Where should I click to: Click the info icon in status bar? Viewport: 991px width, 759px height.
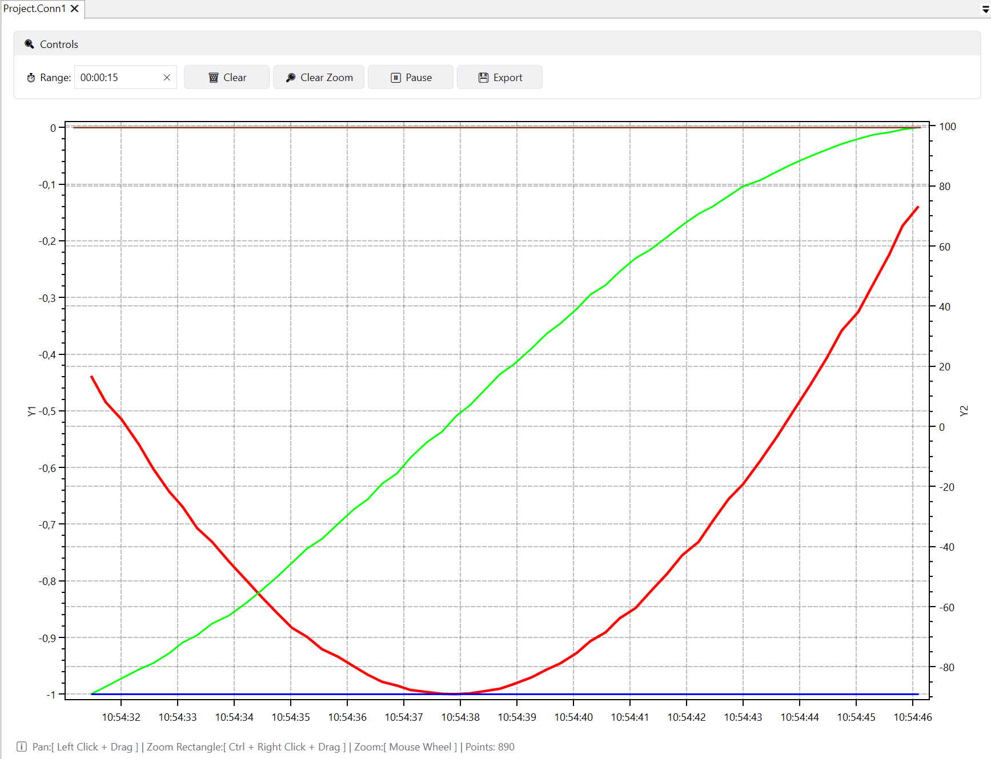tap(22, 746)
